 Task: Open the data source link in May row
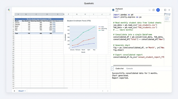tap(54, 30)
